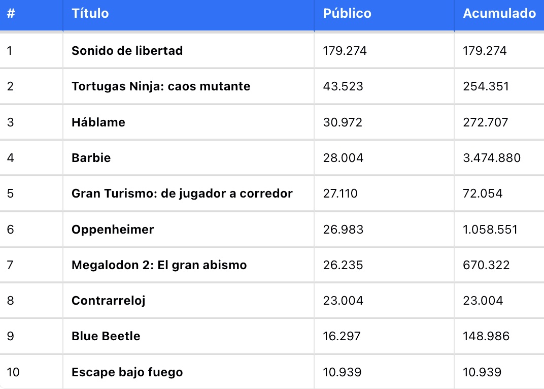Click Megalodon 2's 670.322 accumulated cell
The width and height of the screenshot is (544, 389).
(486, 265)
